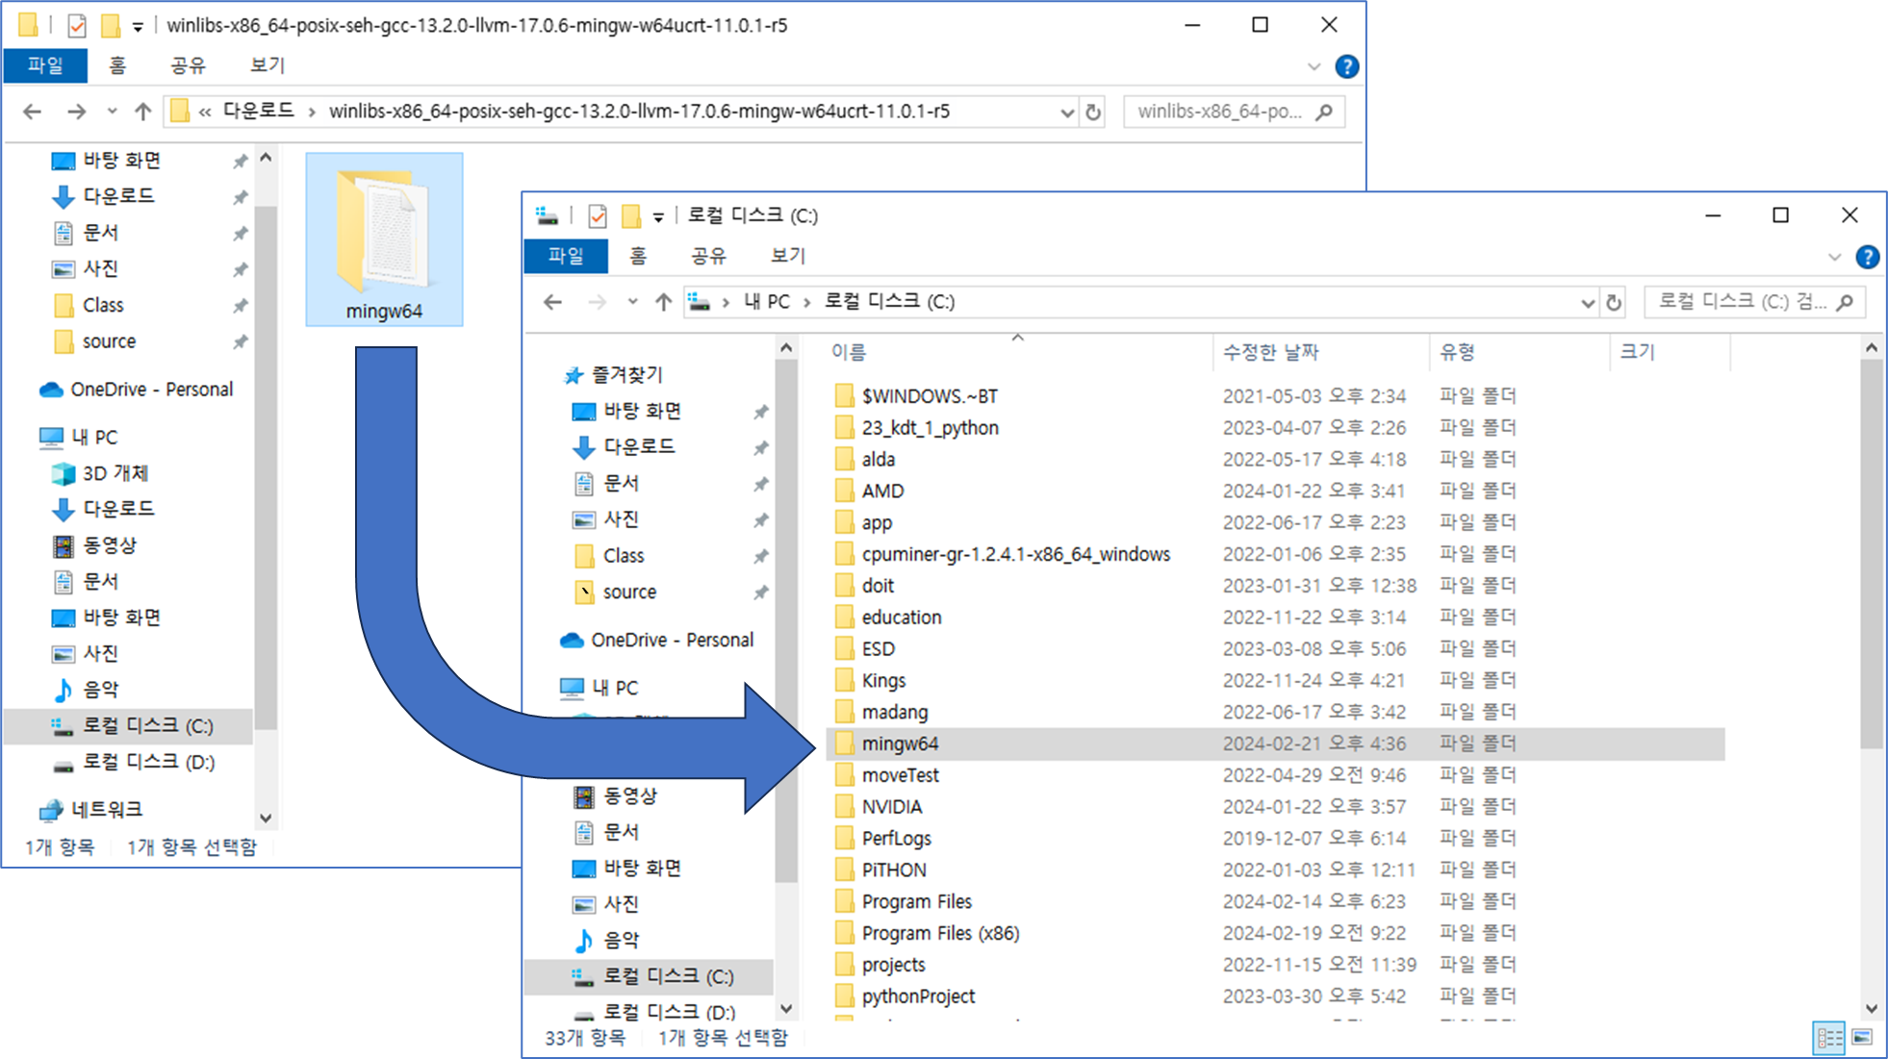Expand address bar history dropdown in C: window
The height and width of the screenshot is (1059, 1888).
[1587, 302]
